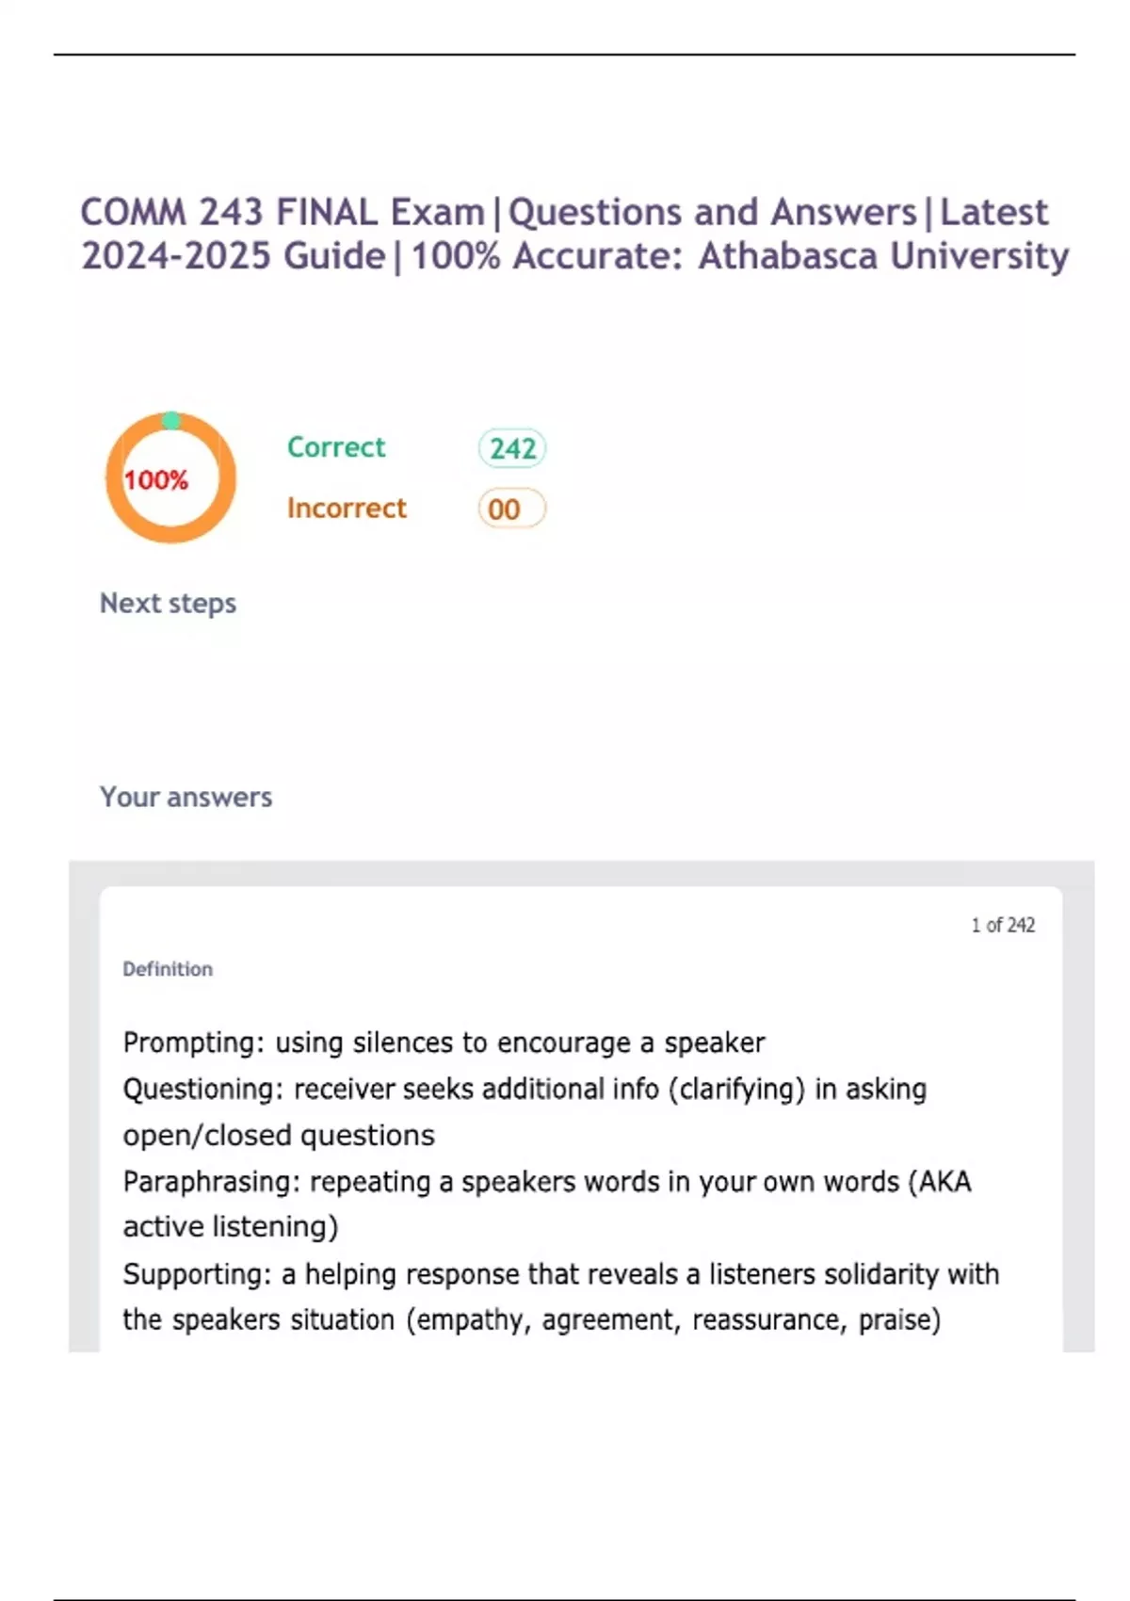Click the Definition label on the card
The width and height of the screenshot is (1130, 1601).
click(x=168, y=969)
